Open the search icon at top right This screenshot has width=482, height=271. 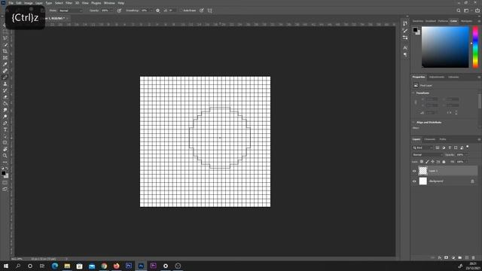pyautogui.click(x=459, y=11)
